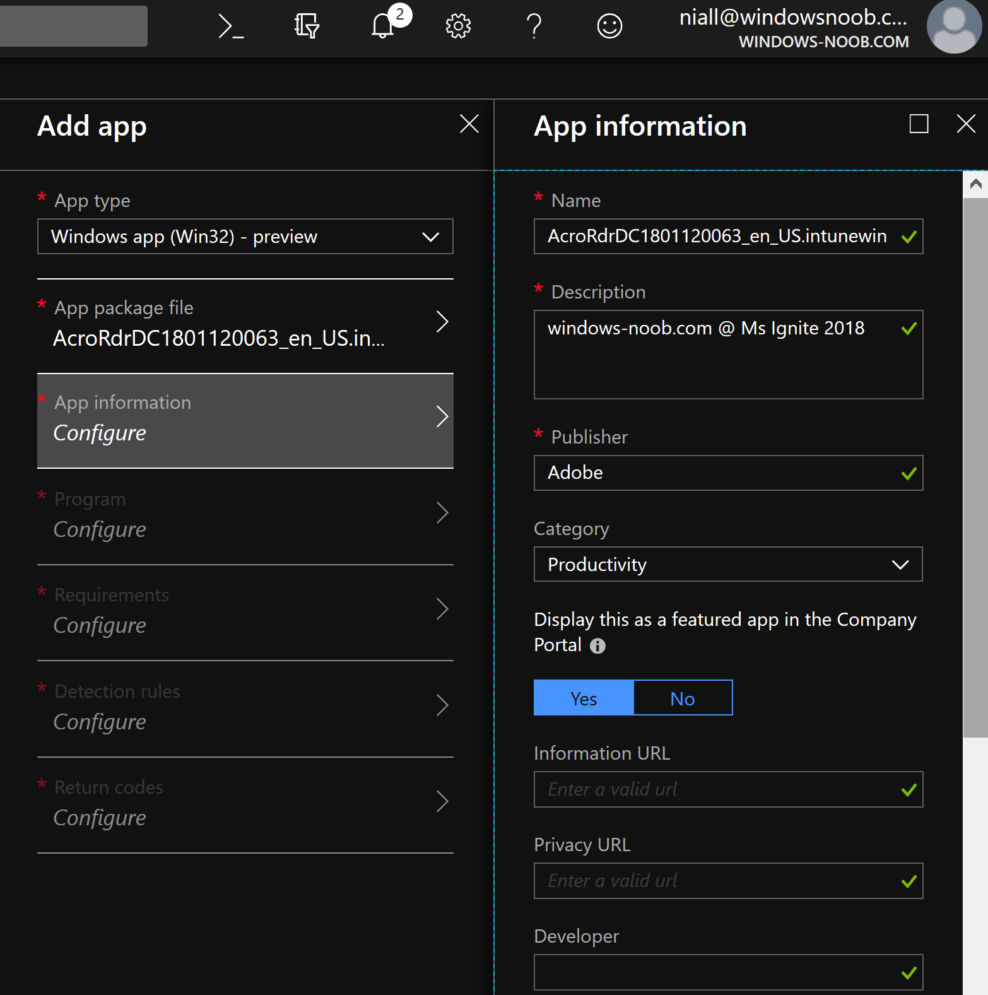Click into the Description text area
The width and height of the screenshot is (988, 995).
(x=728, y=355)
